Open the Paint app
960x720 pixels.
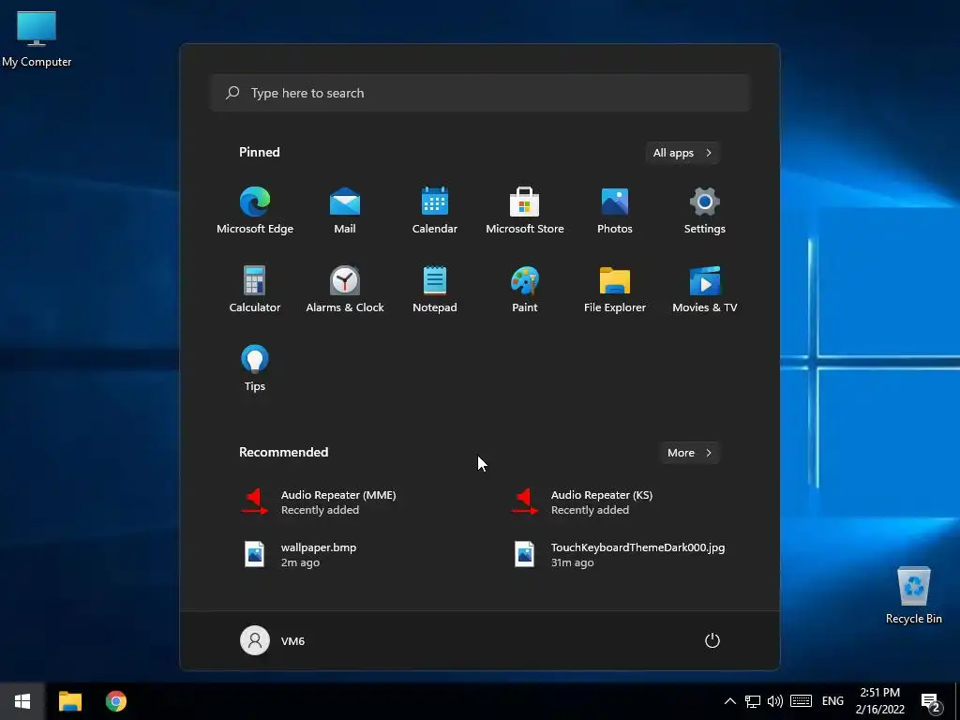(525, 290)
